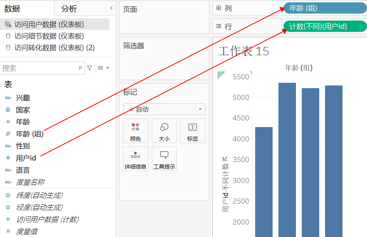Viewport: 367px width, 237px height.
Task: Click the globe icon beside 国家
Action: (x=8, y=110)
